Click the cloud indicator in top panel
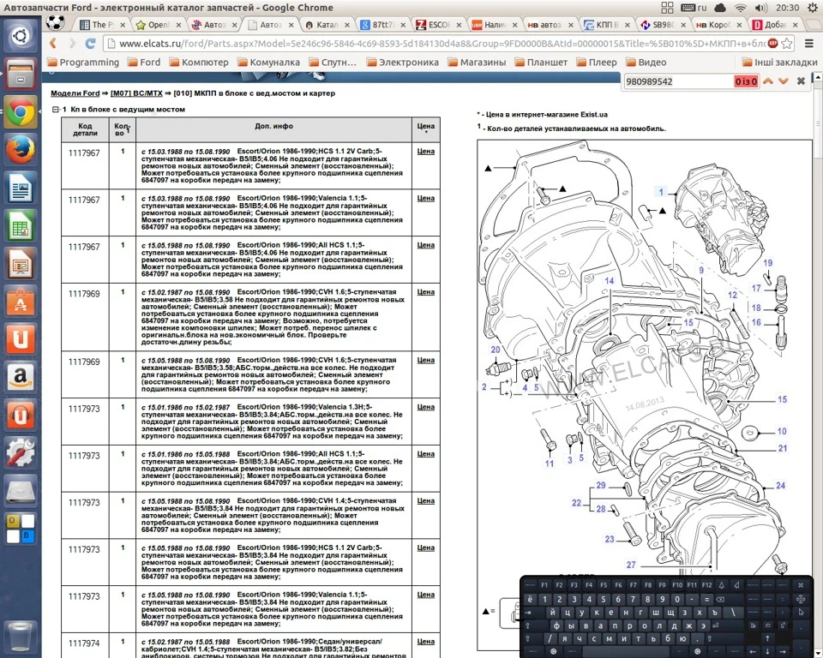The image size is (823, 658). (x=720, y=8)
